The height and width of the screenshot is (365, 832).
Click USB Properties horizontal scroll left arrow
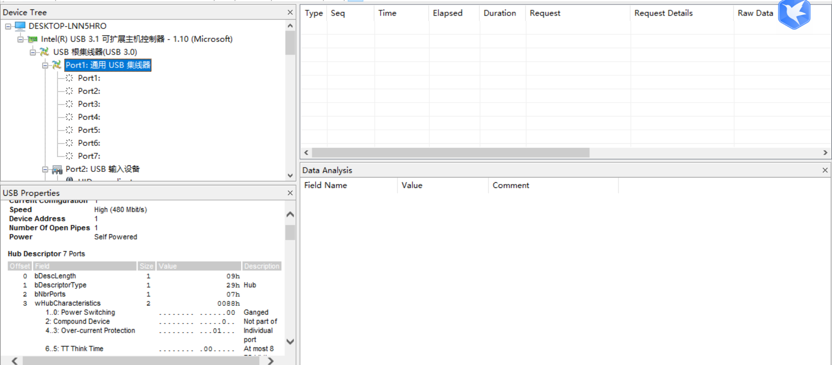[15, 361]
